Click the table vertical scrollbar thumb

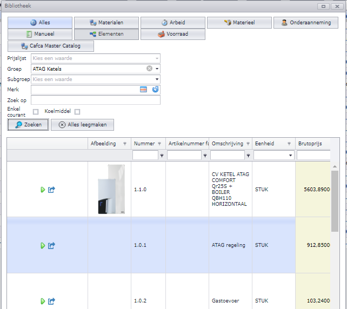(335, 201)
